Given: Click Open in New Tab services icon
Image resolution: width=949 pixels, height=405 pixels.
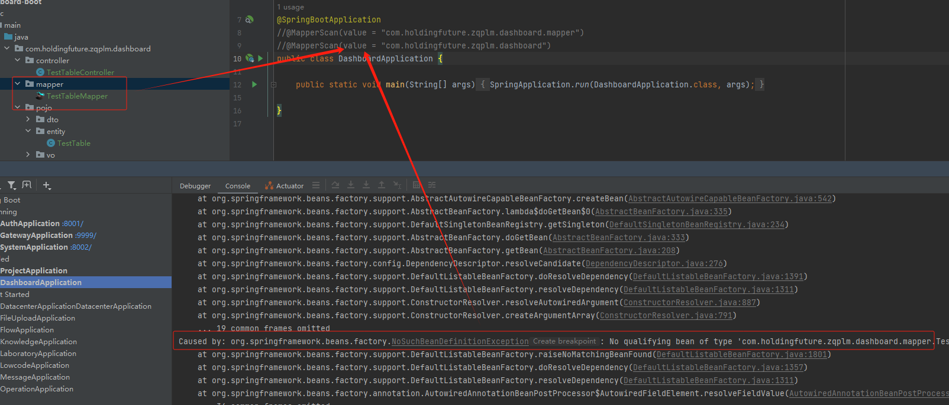Looking at the screenshot, I should [x=27, y=185].
